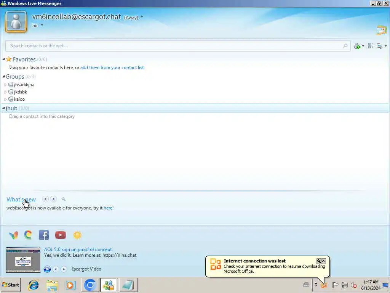
Task: Click the Office tray icon in the taskbar
Action: (324, 285)
